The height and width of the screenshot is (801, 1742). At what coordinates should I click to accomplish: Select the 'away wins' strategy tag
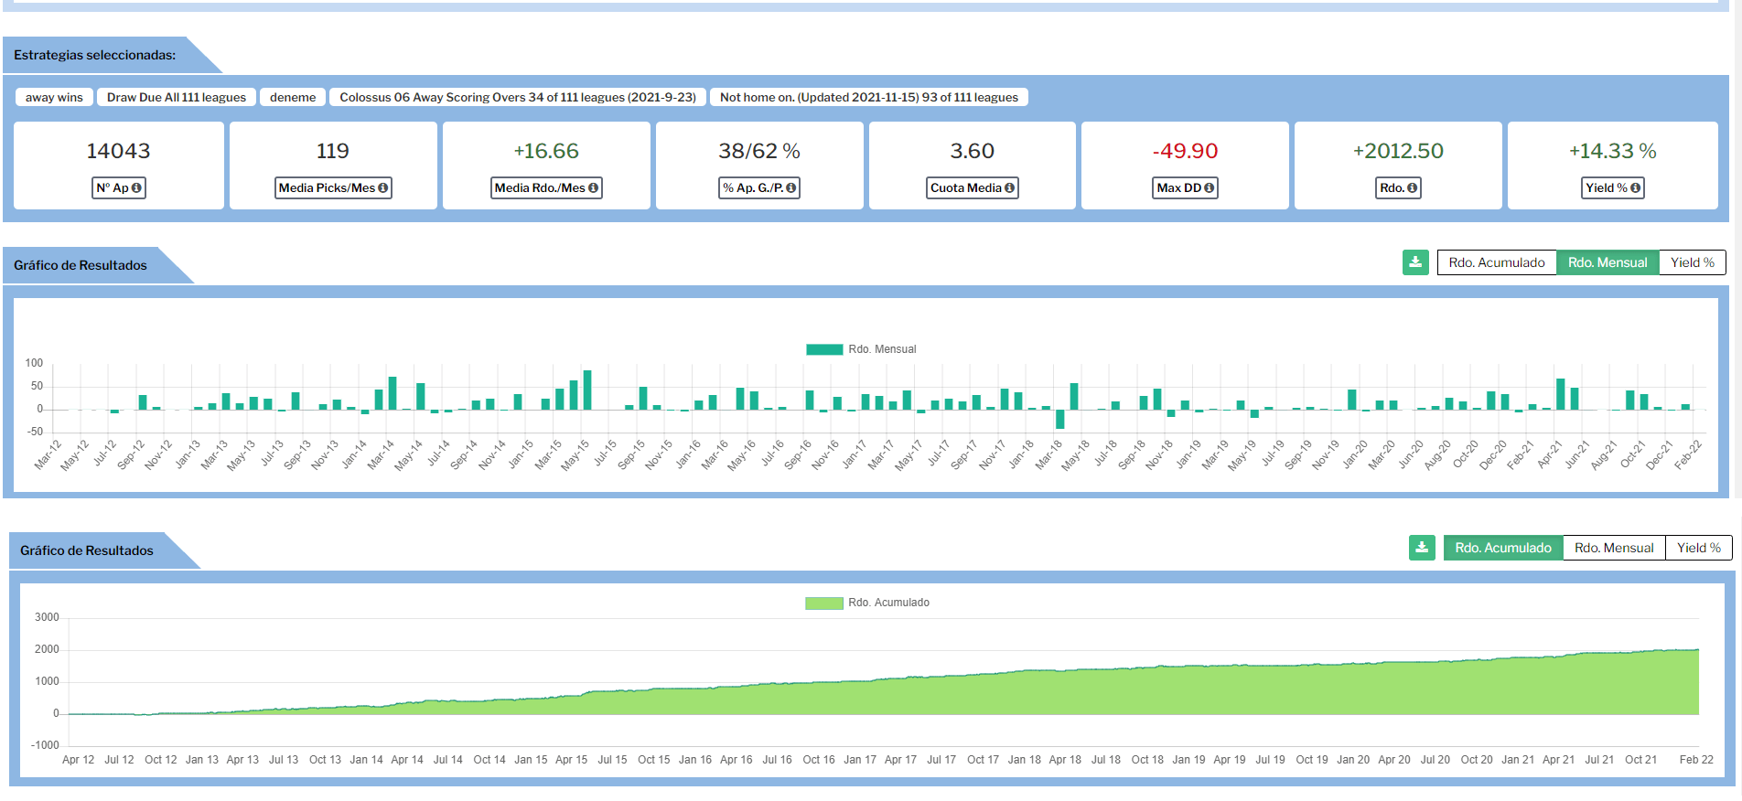[54, 97]
